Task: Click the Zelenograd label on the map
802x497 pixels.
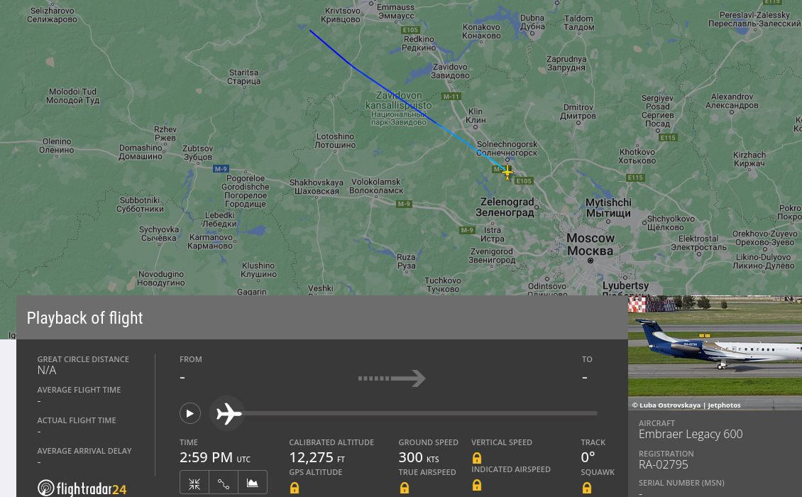Action: coord(505,207)
